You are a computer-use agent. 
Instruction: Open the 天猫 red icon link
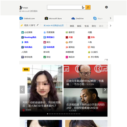click(67, 37)
